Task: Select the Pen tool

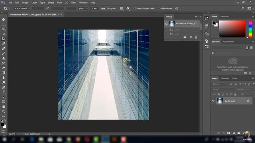Action: tap(4, 87)
